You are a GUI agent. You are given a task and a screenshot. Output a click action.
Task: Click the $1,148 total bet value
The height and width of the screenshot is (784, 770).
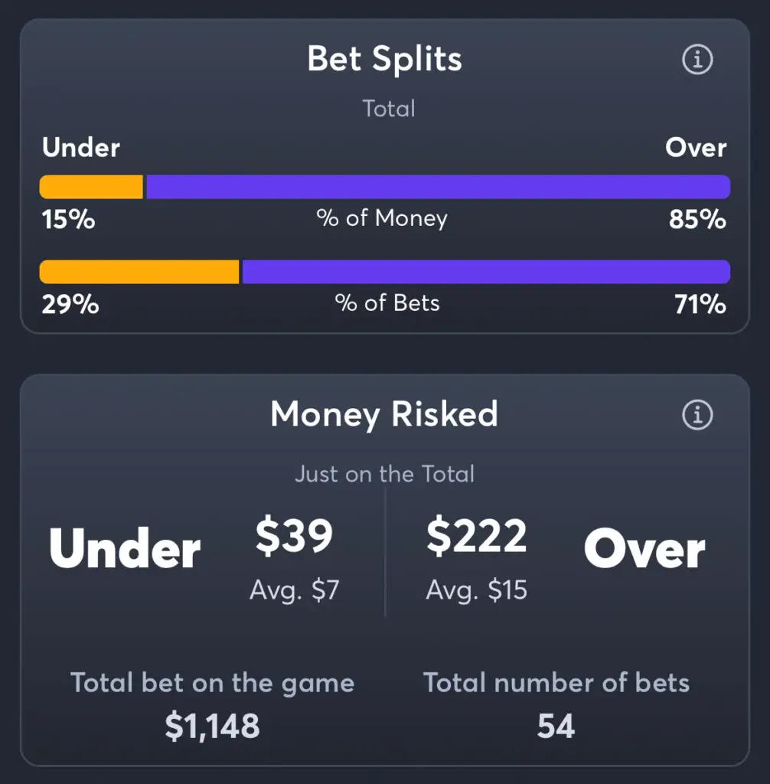[x=213, y=726]
